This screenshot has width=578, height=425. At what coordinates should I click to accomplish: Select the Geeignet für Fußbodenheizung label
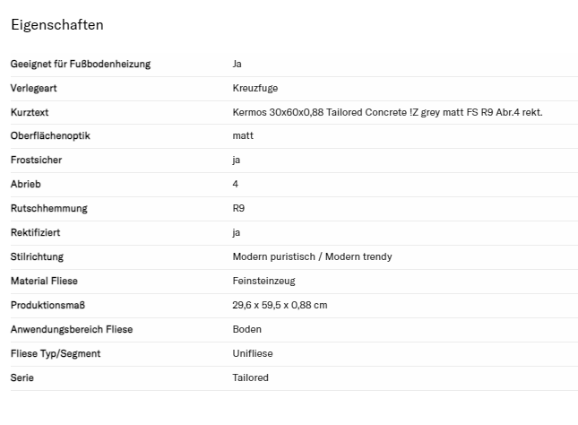click(x=81, y=64)
